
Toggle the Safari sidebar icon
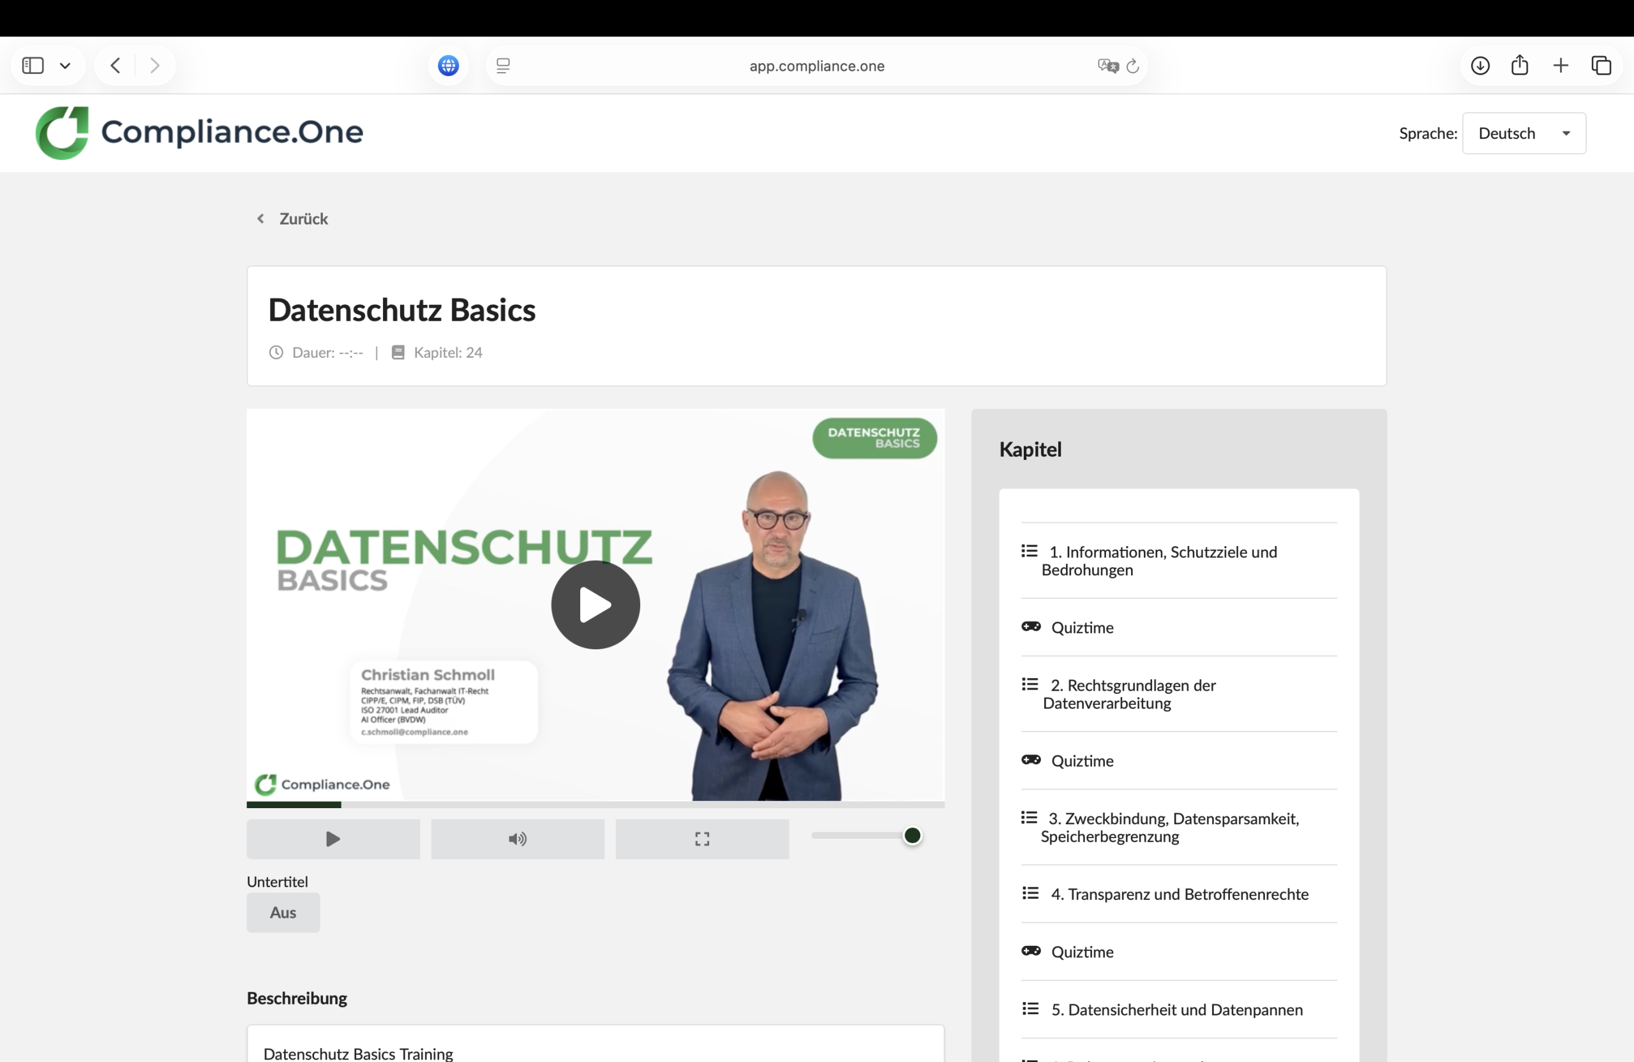[x=33, y=65]
